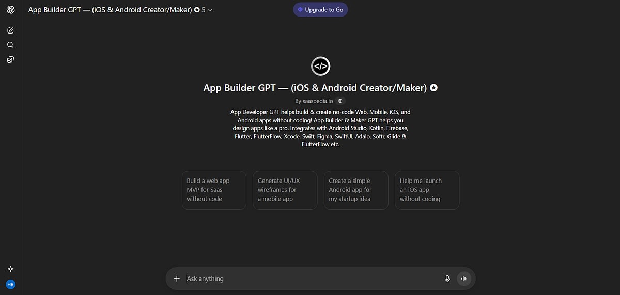This screenshot has width=620, height=295.
Task: Open chat search from the sidebar
Action: (x=10, y=45)
